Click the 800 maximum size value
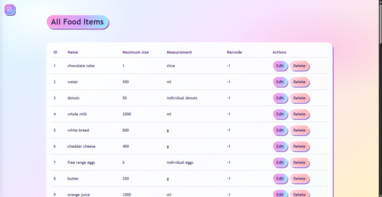The height and width of the screenshot is (197, 382). 126,130
